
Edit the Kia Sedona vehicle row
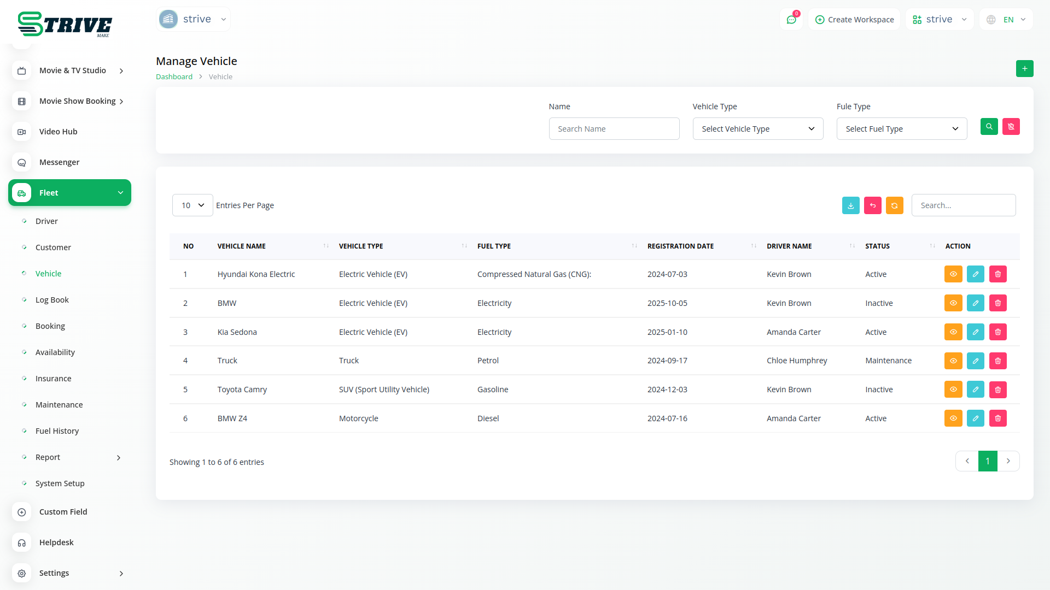pos(975,332)
